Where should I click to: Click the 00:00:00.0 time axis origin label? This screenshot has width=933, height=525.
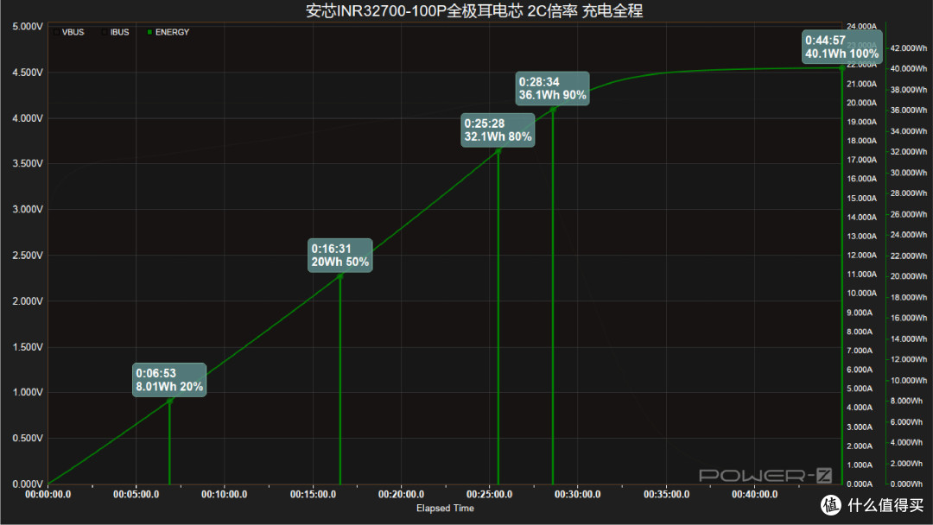(48, 495)
